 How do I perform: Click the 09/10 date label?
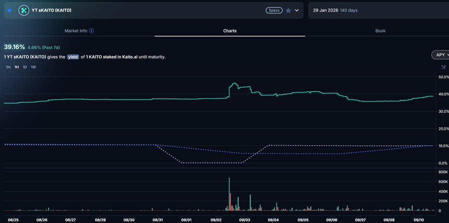pyautogui.click(x=419, y=220)
